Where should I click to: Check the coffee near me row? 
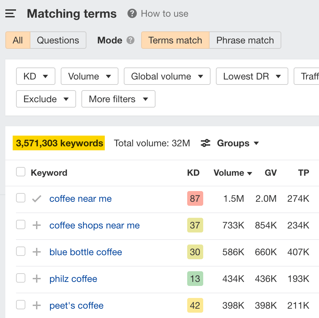click(x=21, y=198)
